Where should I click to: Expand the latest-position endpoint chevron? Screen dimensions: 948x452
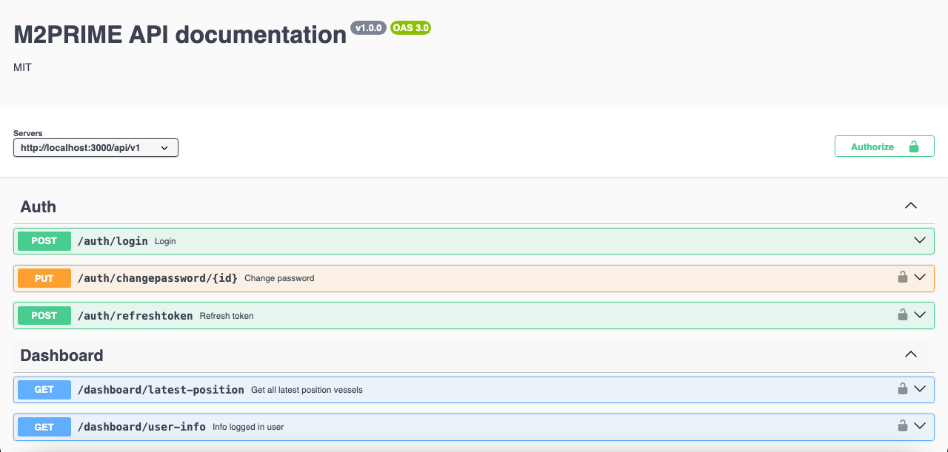[920, 389]
